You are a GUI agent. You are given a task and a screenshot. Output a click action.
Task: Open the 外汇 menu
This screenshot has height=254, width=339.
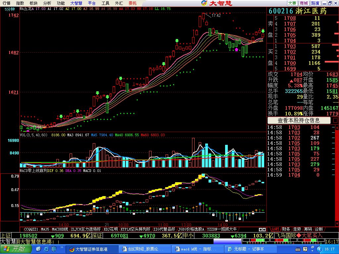(x=119, y=3)
